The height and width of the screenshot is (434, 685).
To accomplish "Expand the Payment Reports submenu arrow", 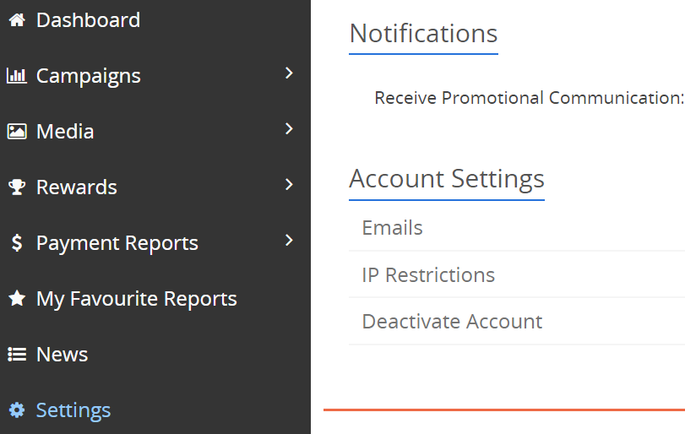I will [289, 241].
